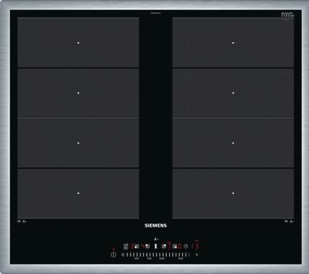The width and height of the screenshot is (309, 274).
Task: Touch the top-left flex zone centre dot
Action: tap(78, 43)
